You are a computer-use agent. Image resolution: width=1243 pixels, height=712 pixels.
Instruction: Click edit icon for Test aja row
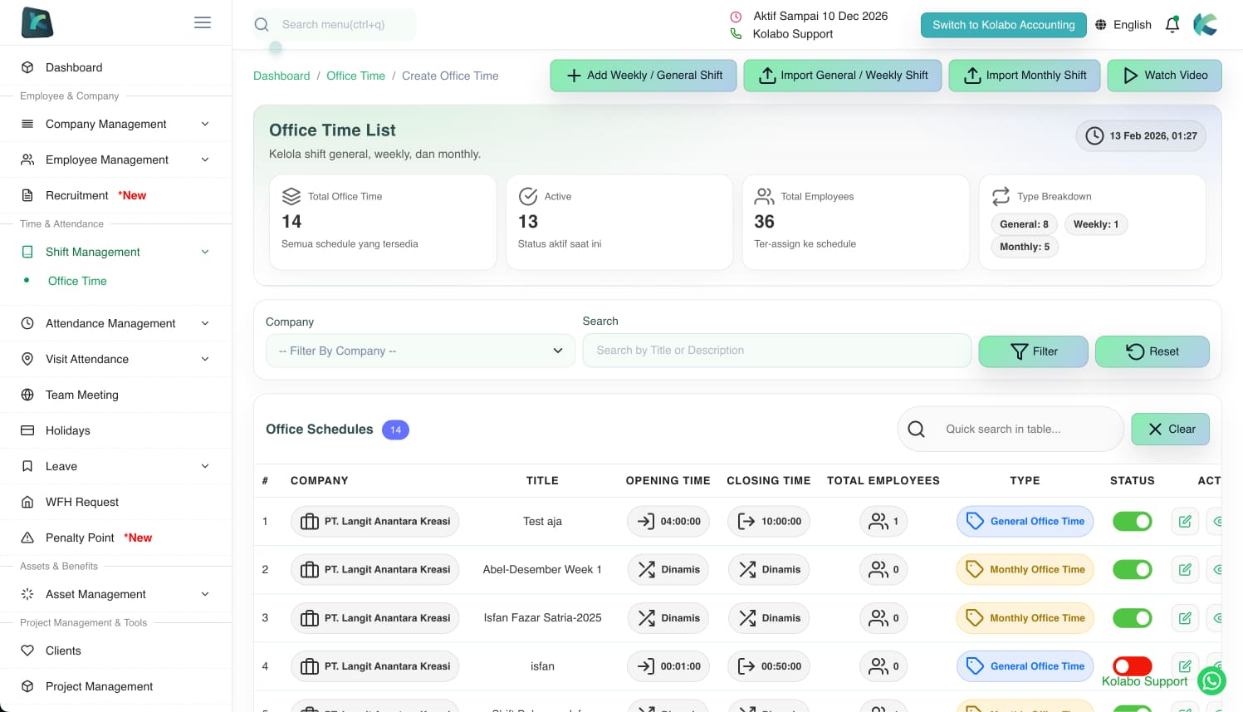coord(1185,522)
